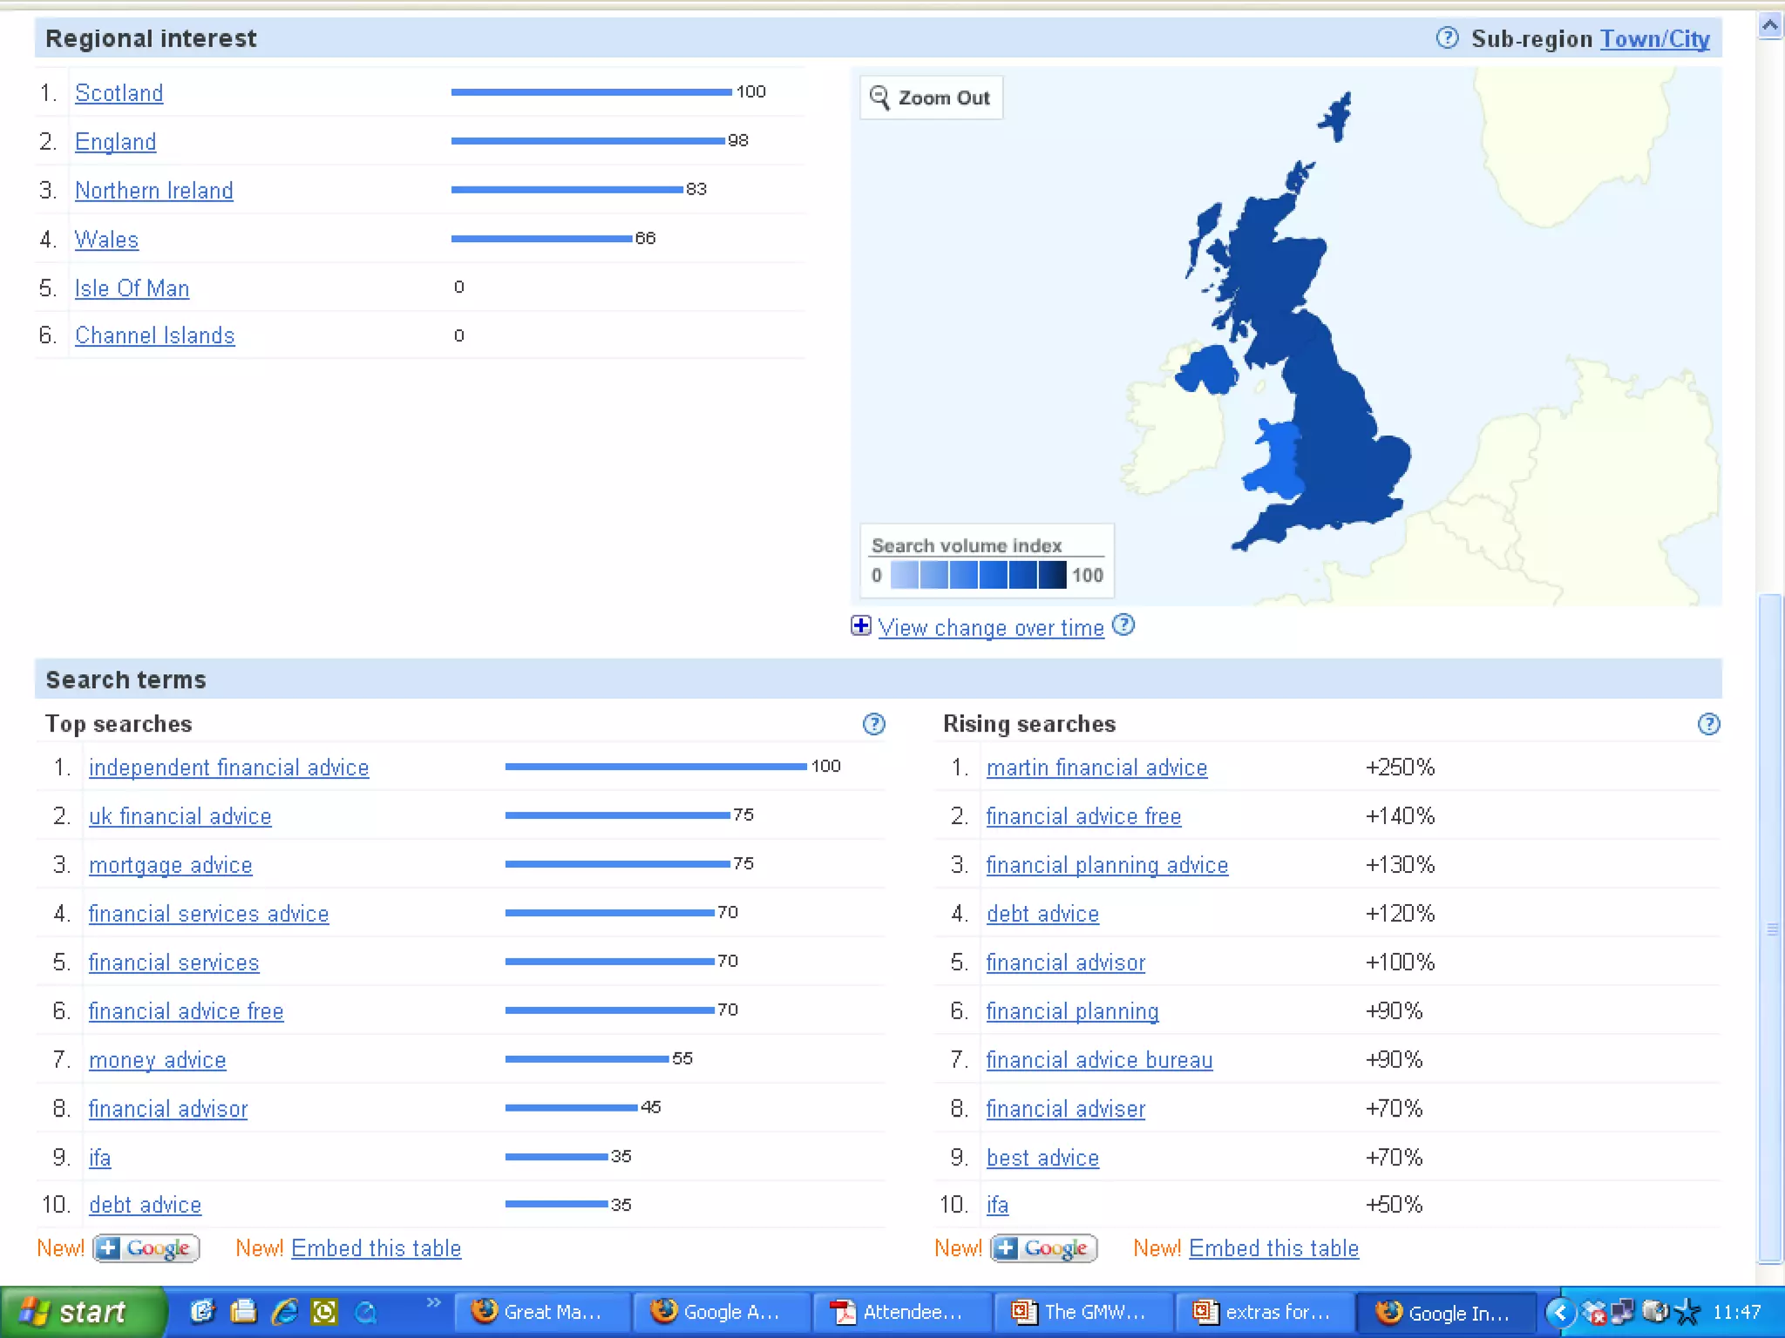
Task: Click help icon after View change over time
Action: tap(1124, 625)
